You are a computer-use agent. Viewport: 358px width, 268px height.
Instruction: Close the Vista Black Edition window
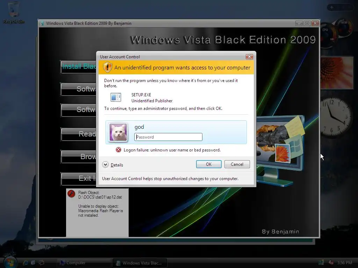click(315, 23)
